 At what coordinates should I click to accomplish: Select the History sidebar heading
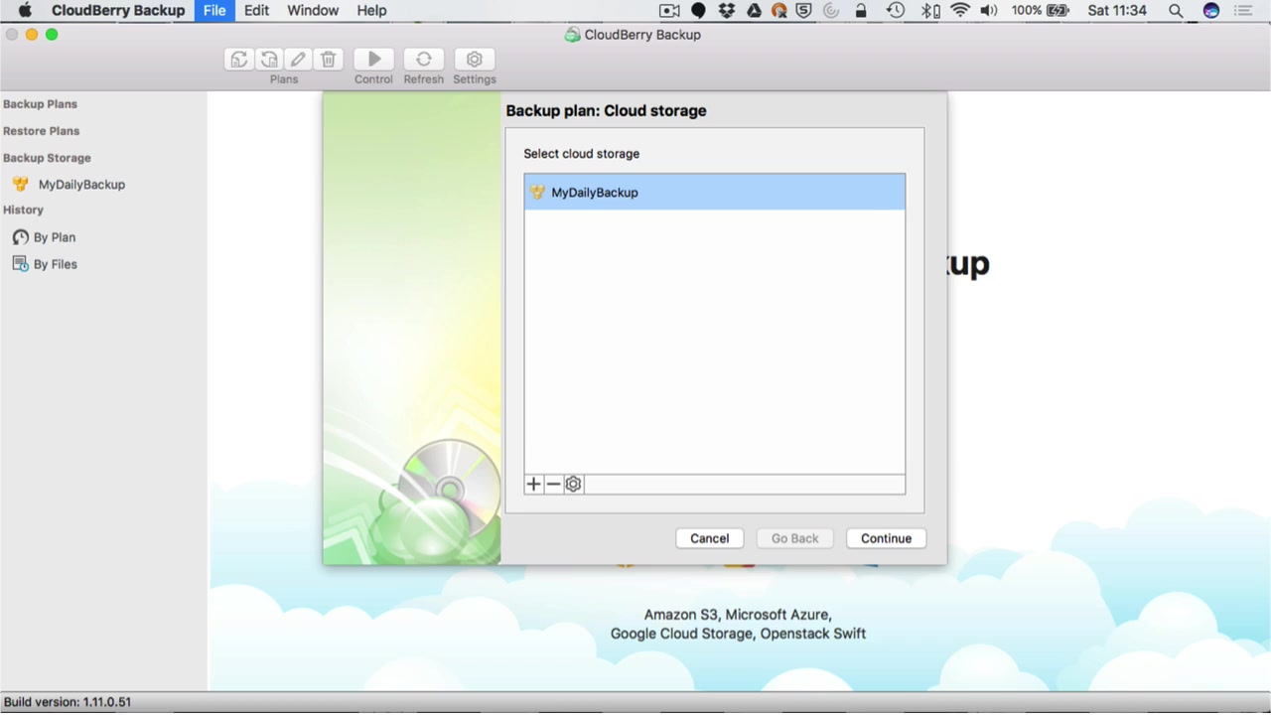coord(23,211)
